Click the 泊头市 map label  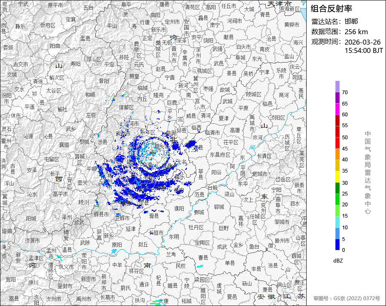point(243,46)
